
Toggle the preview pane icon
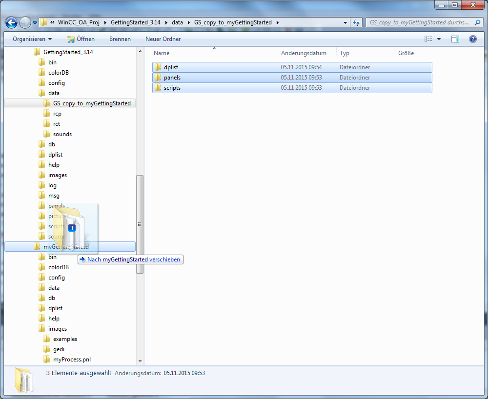(455, 39)
